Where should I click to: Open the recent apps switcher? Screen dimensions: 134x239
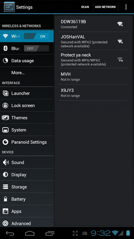tap(50, 233)
